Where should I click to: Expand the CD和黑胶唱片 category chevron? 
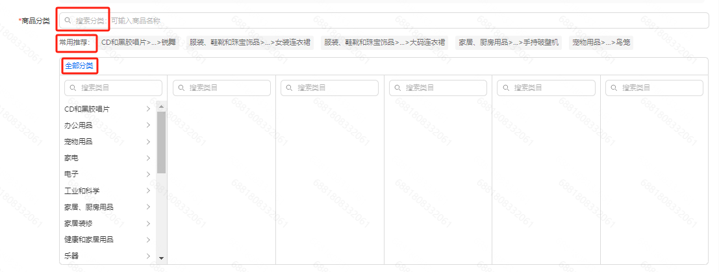point(148,109)
